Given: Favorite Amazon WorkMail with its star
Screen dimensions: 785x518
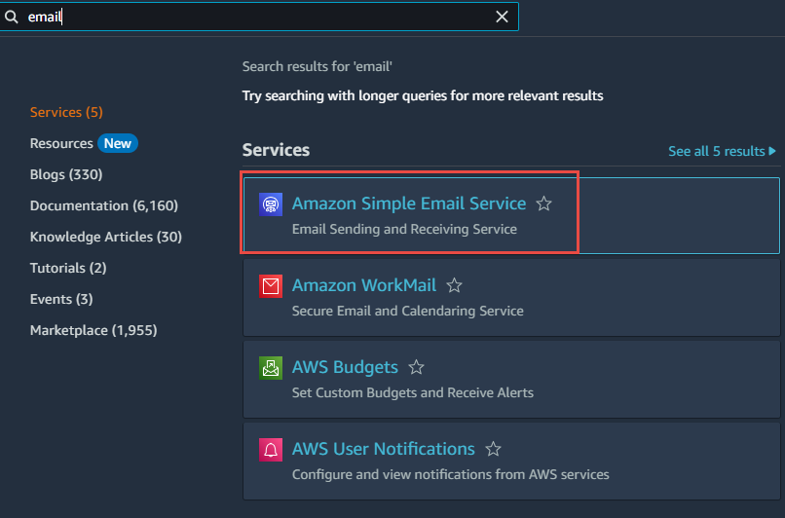Looking at the screenshot, I should point(454,285).
